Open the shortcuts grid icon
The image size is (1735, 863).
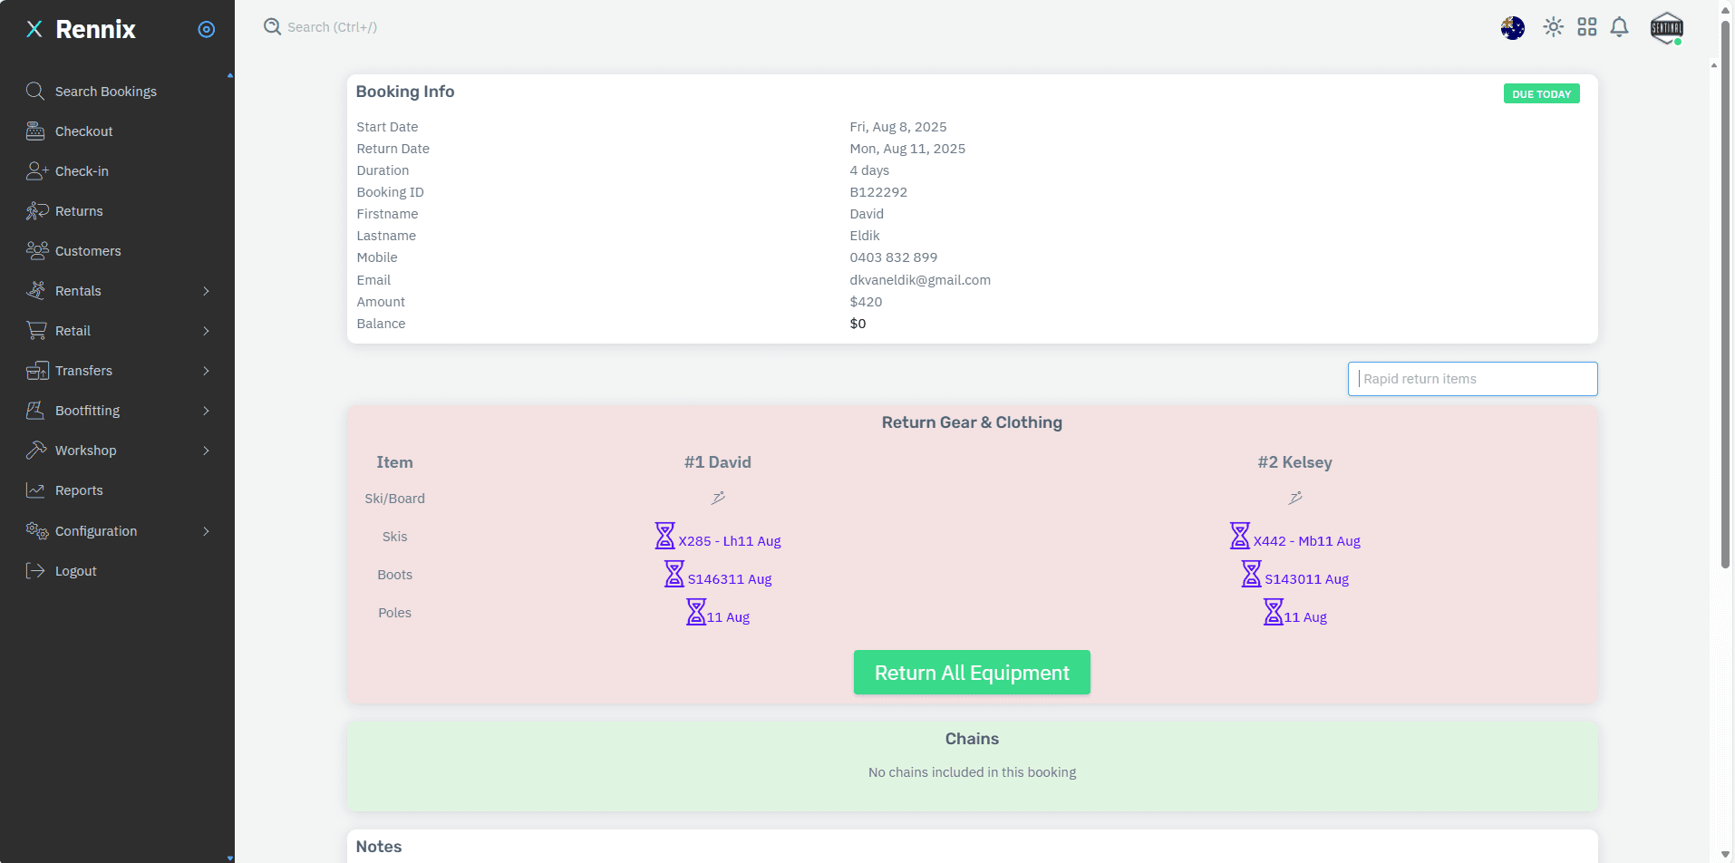[x=1587, y=27]
